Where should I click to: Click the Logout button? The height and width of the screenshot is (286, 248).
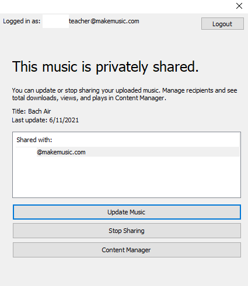pos(222,24)
